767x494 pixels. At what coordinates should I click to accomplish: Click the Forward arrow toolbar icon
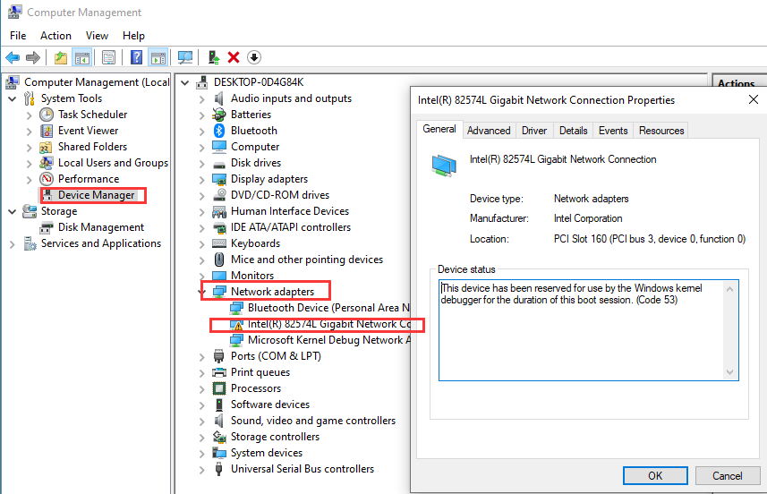[x=33, y=57]
